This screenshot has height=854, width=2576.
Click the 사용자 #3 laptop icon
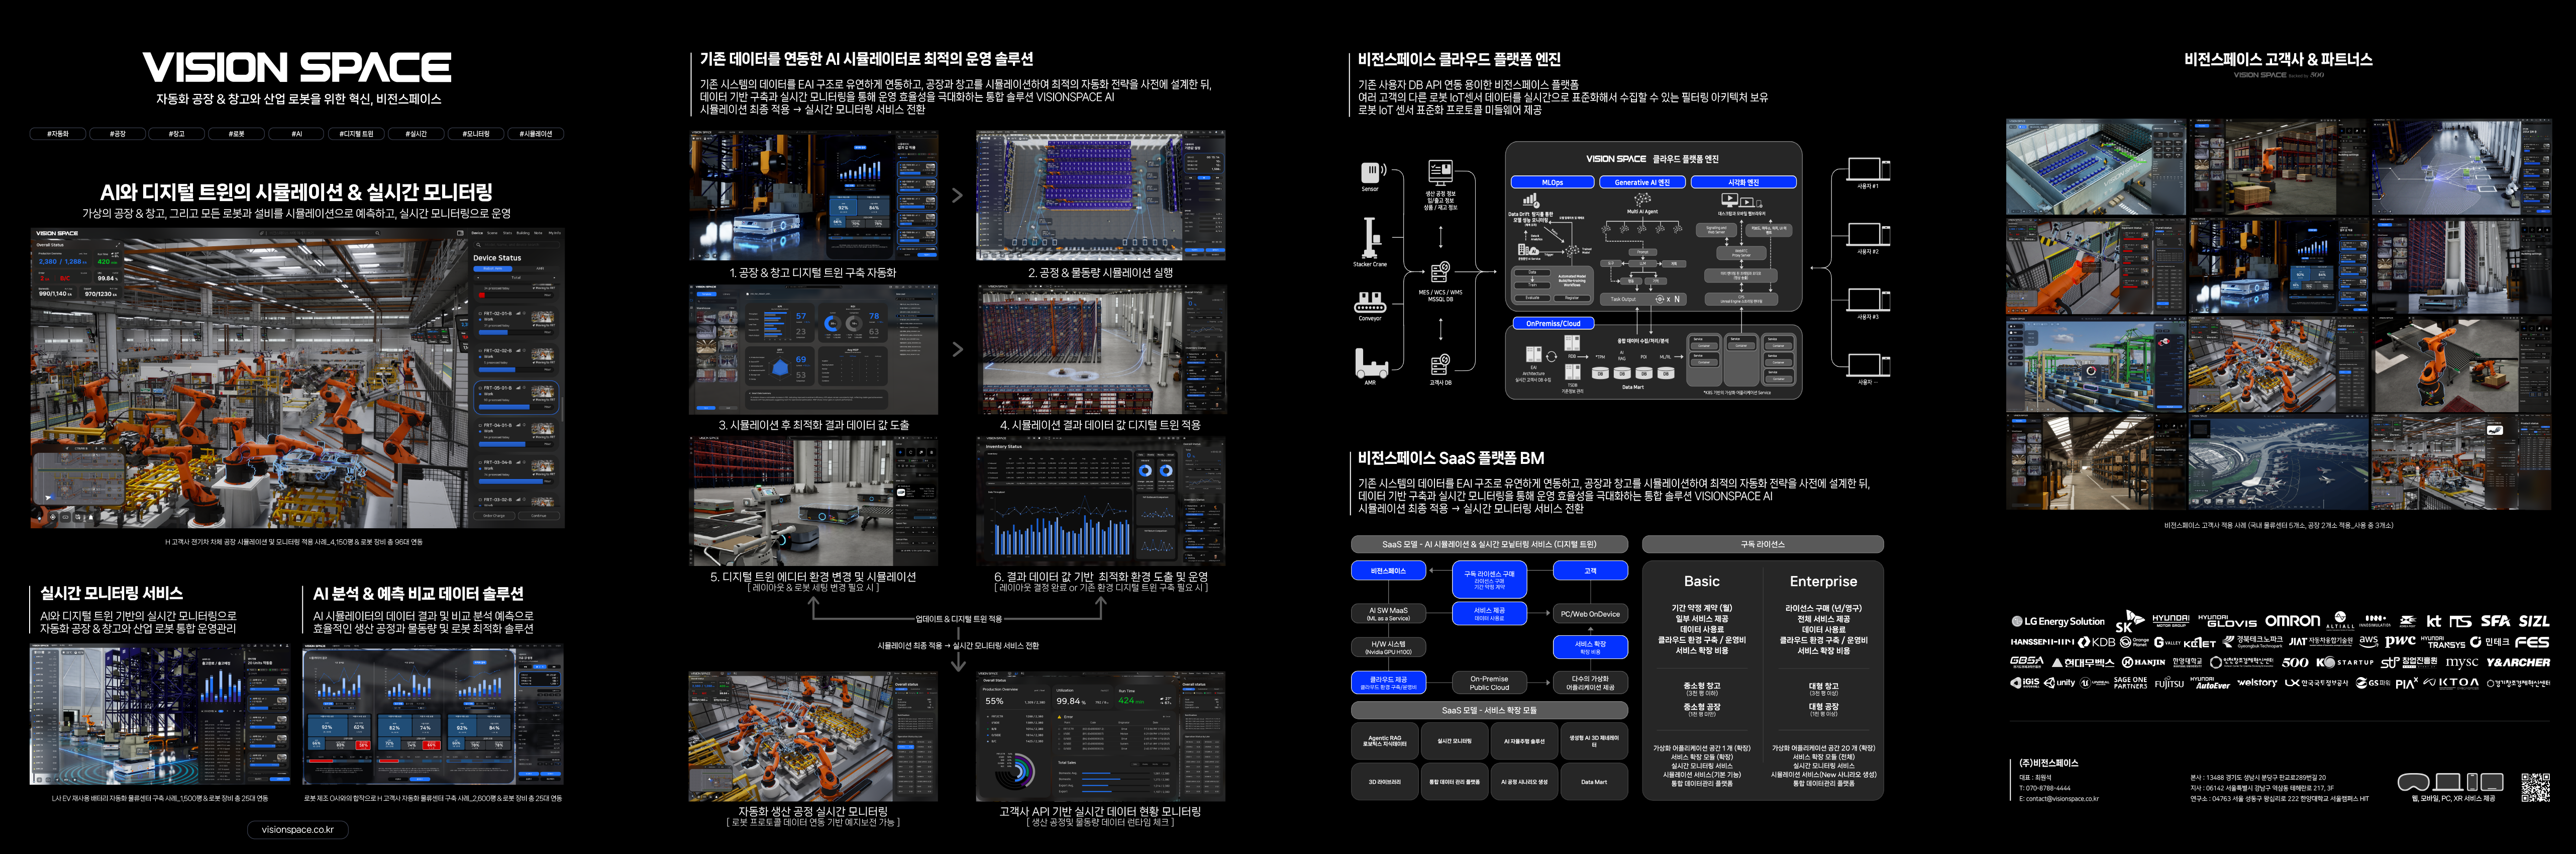(x=1867, y=299)
